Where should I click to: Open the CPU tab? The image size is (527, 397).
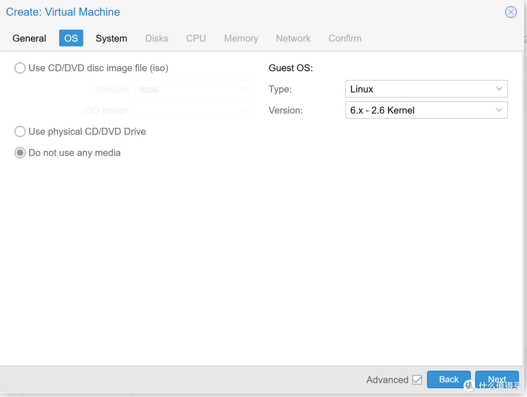point(196,39)
